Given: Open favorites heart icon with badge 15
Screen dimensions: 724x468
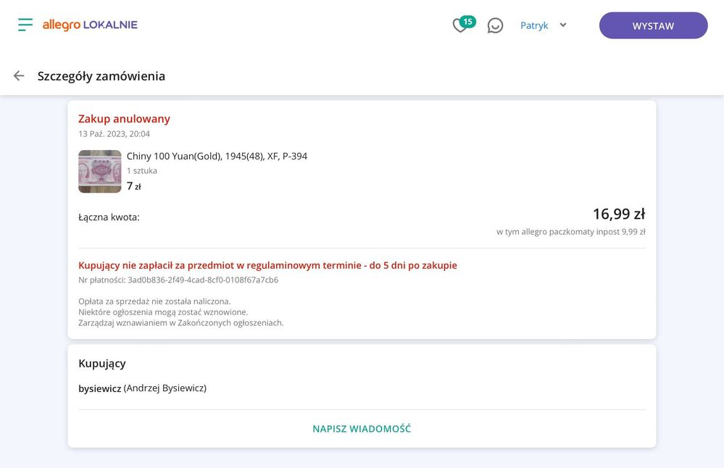Looking at the screenshot, I should (464, 25).
